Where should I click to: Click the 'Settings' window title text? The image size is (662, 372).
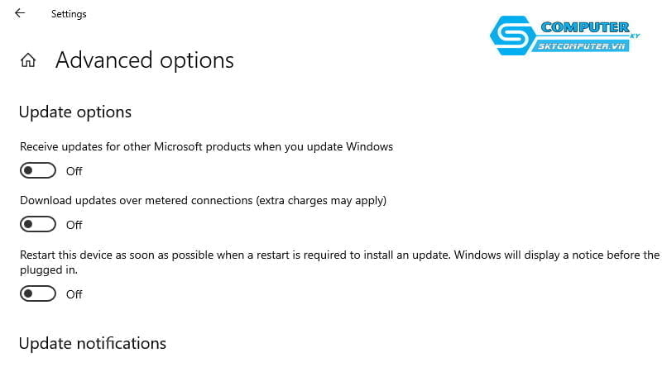point(69,14)
